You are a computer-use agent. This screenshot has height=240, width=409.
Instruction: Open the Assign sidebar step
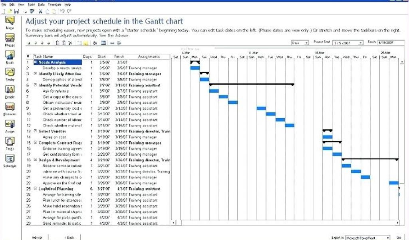click(10, 125)
